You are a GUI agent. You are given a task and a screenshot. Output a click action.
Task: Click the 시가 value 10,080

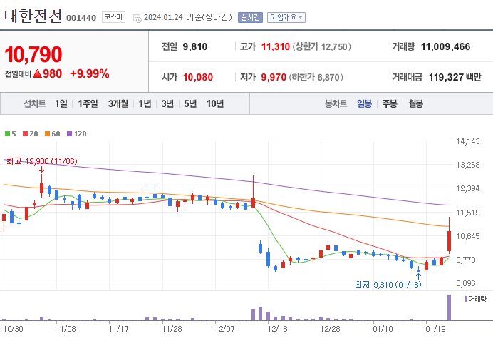point(198,77)
